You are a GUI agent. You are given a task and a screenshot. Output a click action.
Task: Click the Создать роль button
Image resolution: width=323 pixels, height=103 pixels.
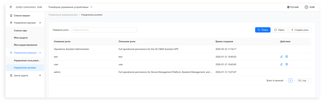300,30
